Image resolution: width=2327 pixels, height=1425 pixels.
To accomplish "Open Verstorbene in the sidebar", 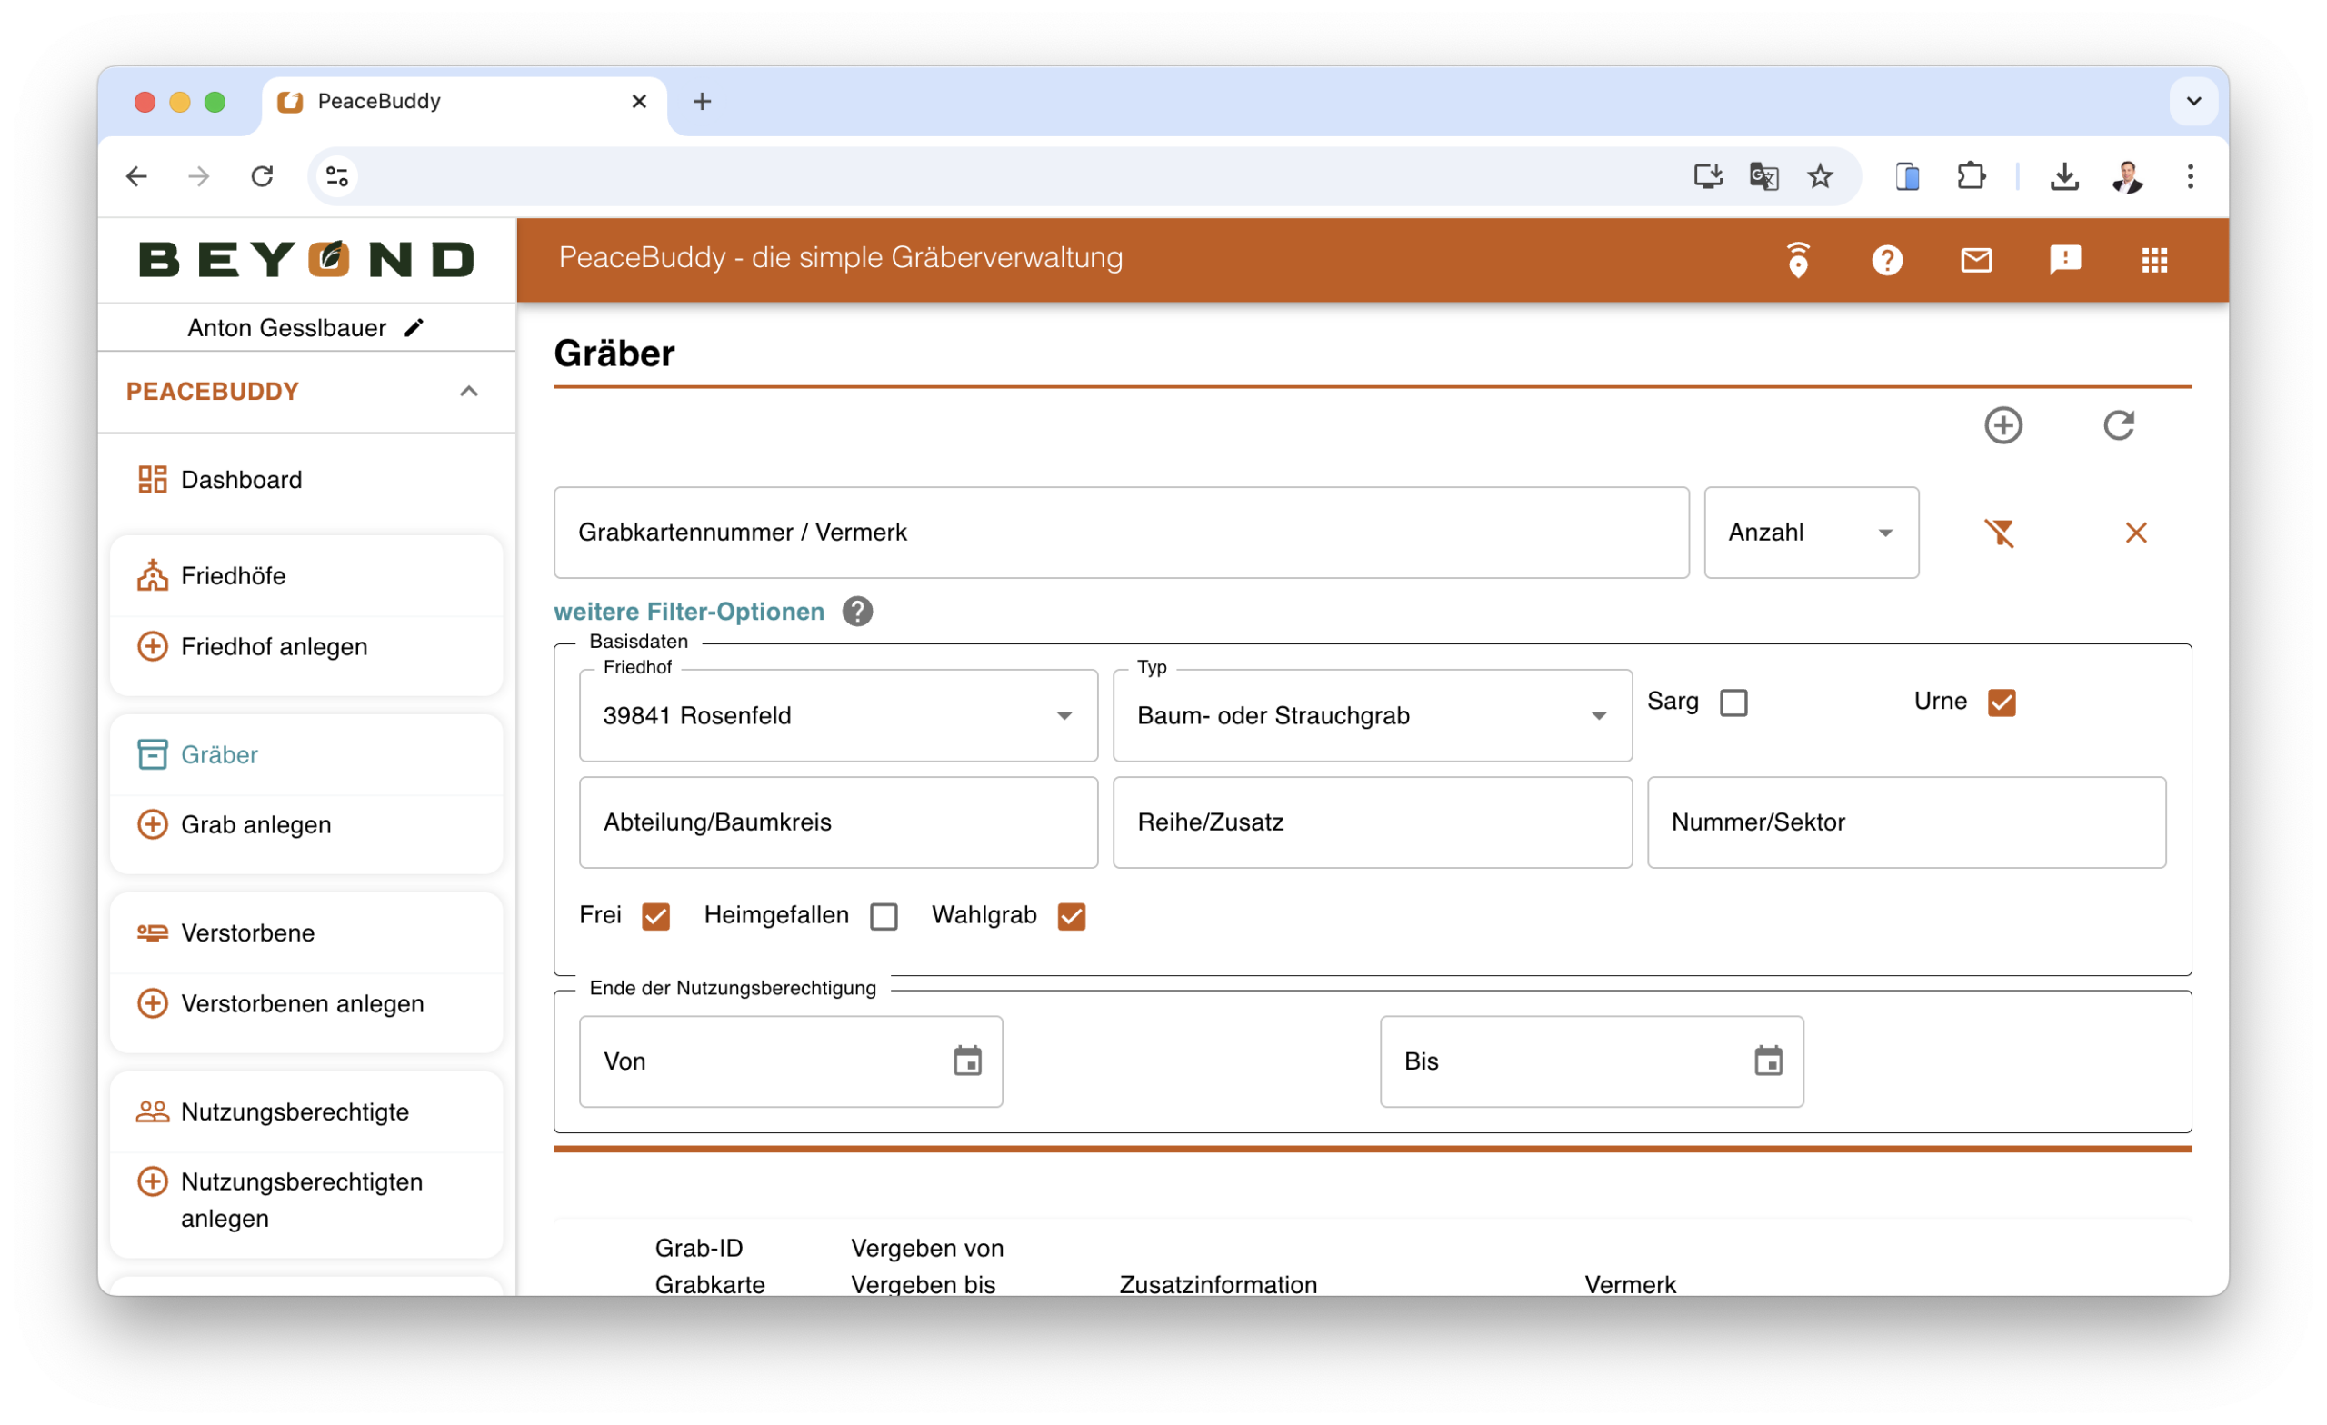I will pos(247,933).
